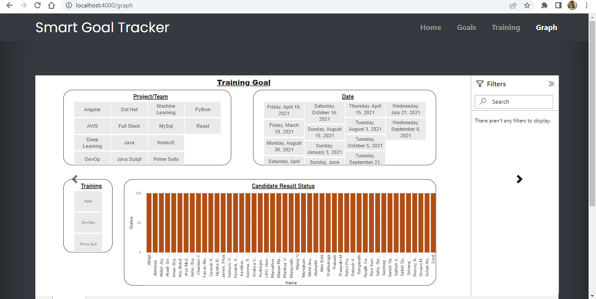The height and width of the screenshot is (299, 596).
Task: Switch to the Goals tab
Action: (466, 27)
